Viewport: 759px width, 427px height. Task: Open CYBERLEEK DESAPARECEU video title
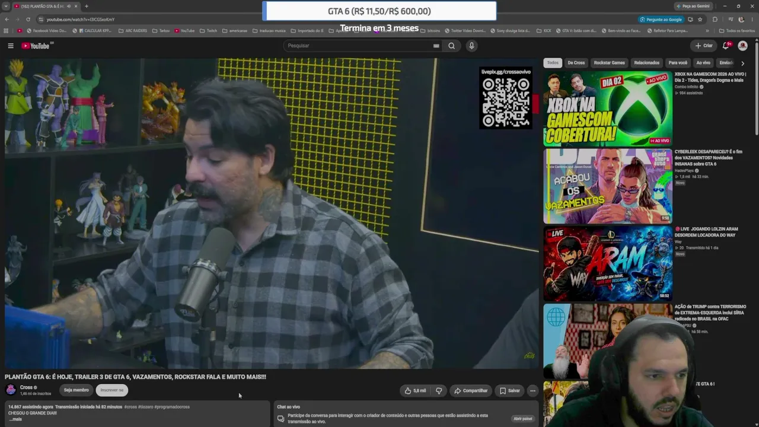tap(709, 158)
